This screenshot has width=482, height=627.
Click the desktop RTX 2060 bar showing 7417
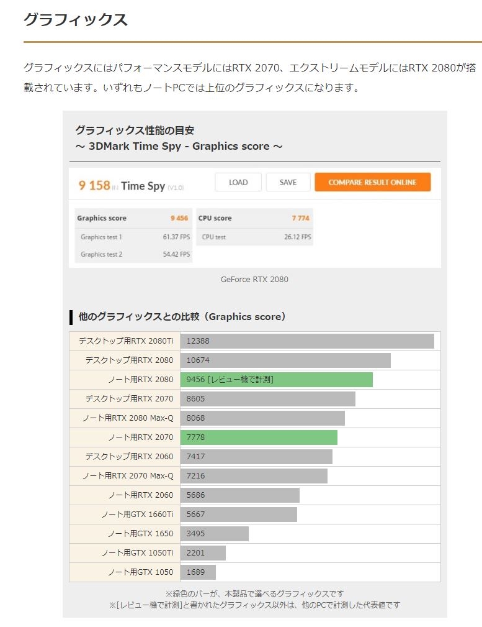click(x=256, y=457)
